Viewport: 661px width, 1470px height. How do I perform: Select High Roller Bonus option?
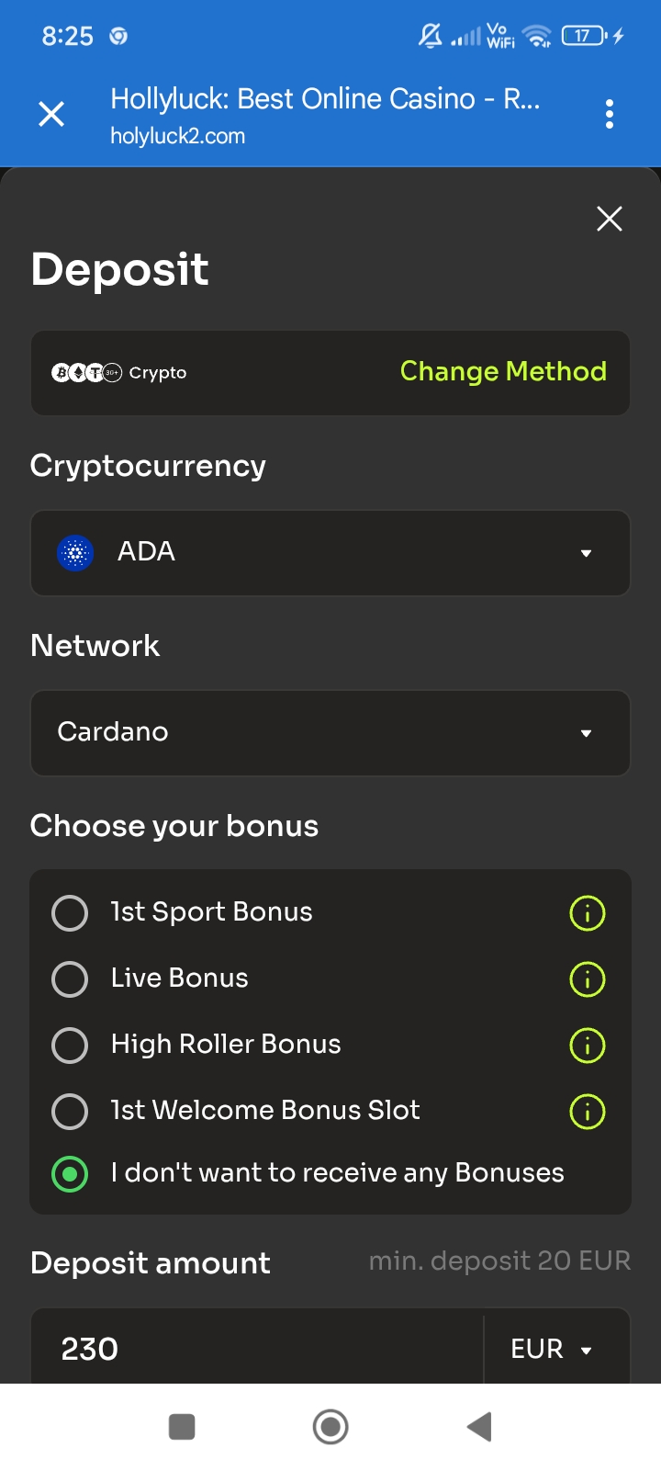pyautogui.click(x=70, y=1046)
